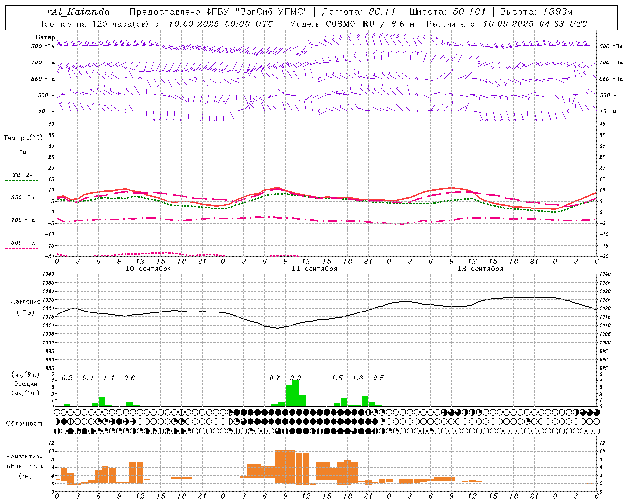Click the 1.5 precipitation total value

pos(337,378)
